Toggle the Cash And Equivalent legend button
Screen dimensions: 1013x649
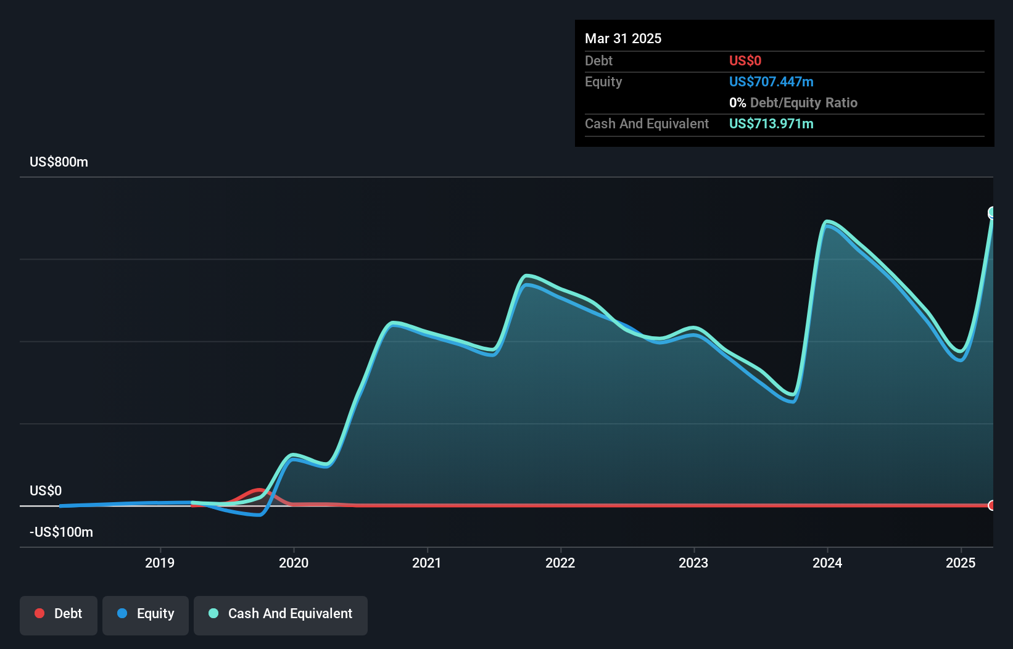pos(281,615)
